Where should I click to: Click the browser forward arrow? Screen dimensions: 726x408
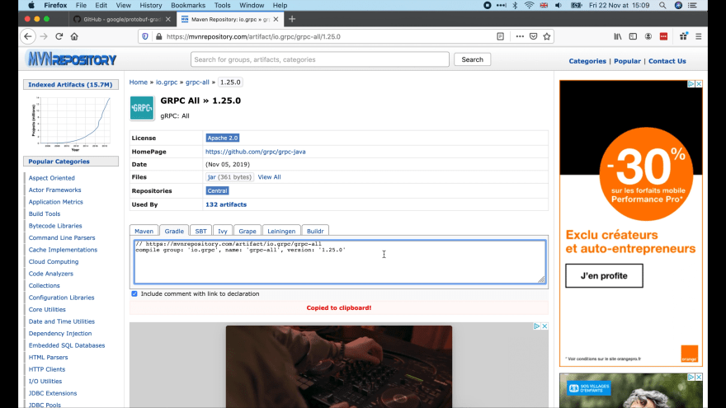pos(44,36)
